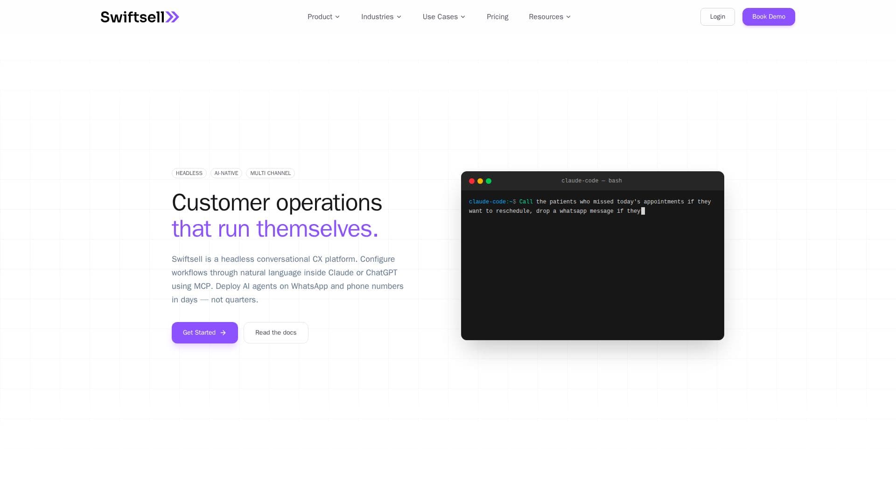Click the terminal title 'claude-code — bash'
Screen dimensions: 896x504
point(591,181)
